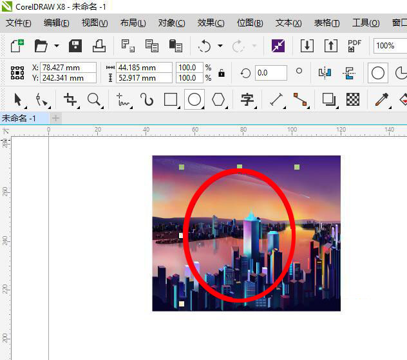Select the Freehand tool
Image resolution: width=407 pixels, height=360 pixels.
click(x=123, y=100)
